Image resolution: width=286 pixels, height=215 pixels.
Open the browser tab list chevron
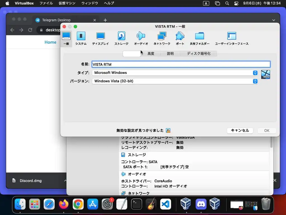pyautogui.click(x=274, y=20)
